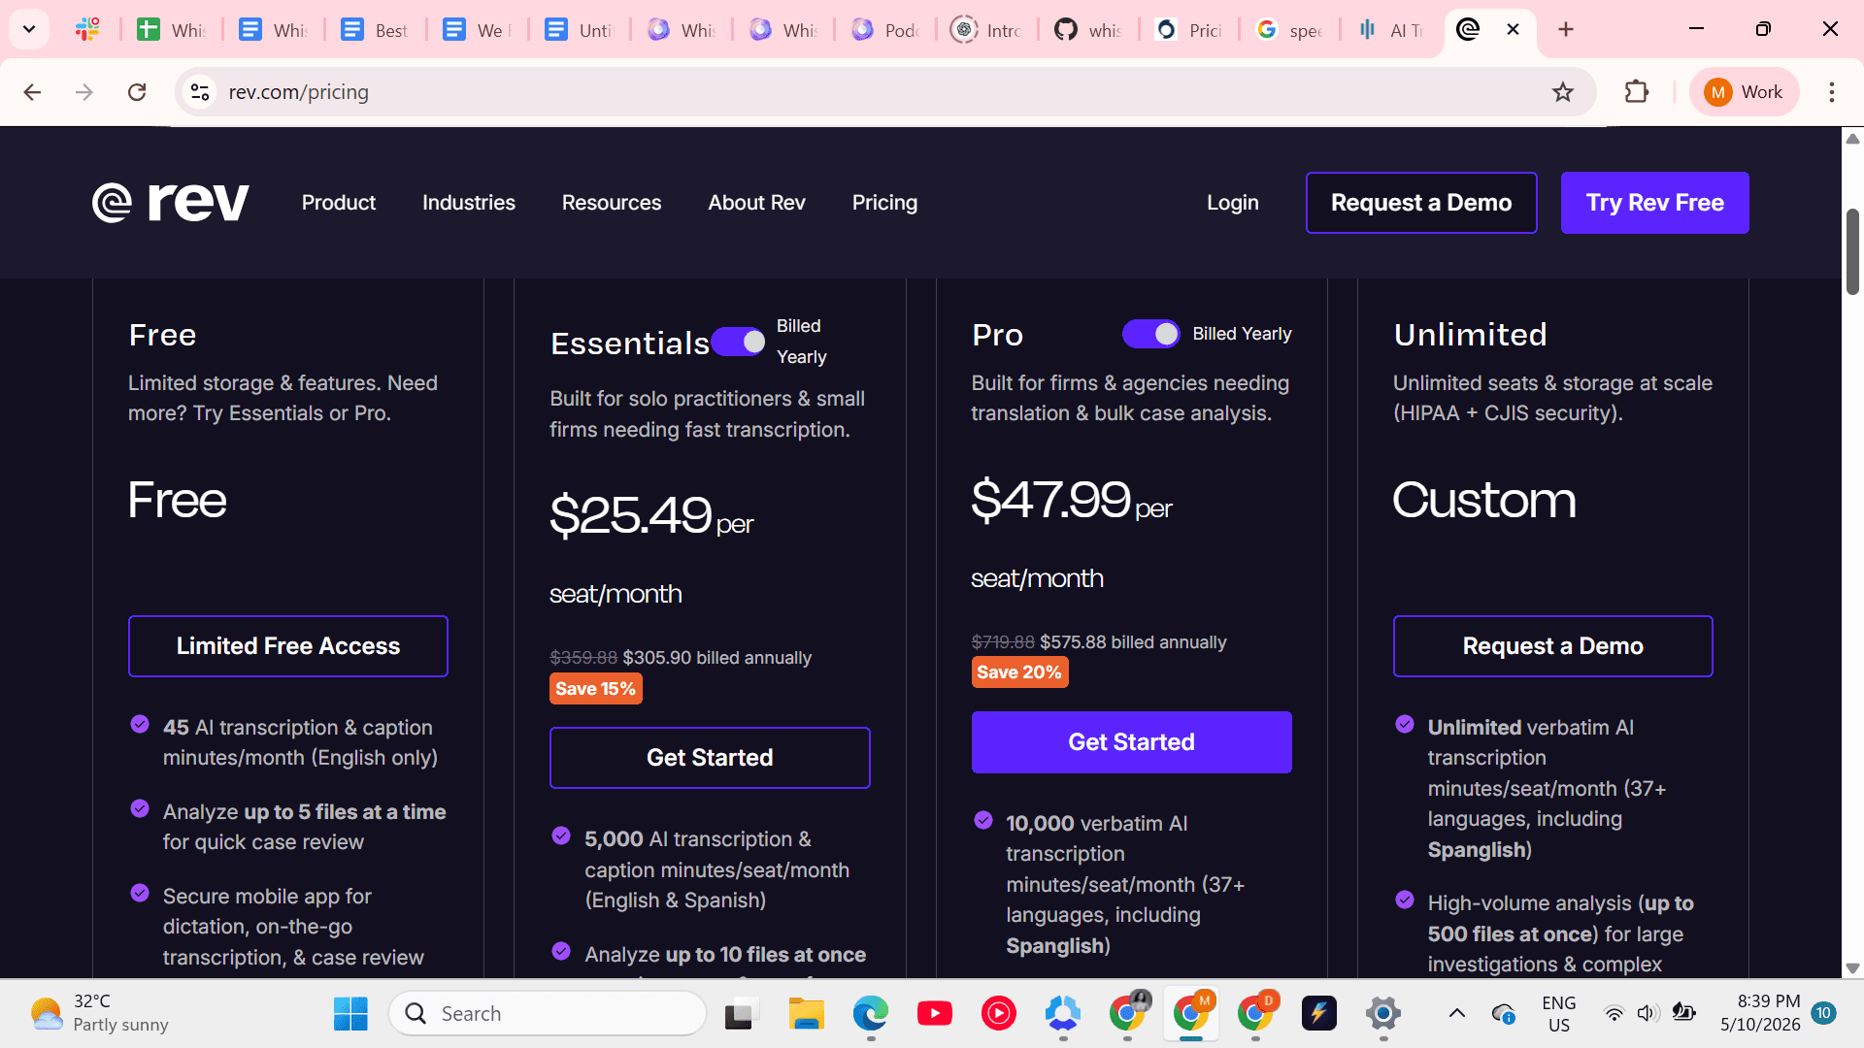Image resolution: width=1864 pixels, height=1048 pixels.
Task: Click the Login link
Action: (1233, 203)
